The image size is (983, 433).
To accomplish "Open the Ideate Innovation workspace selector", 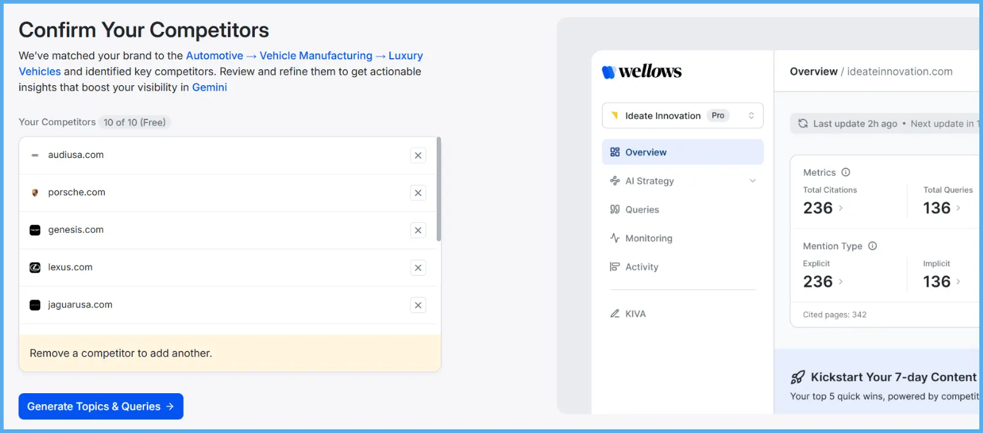I will pos(682,116).
